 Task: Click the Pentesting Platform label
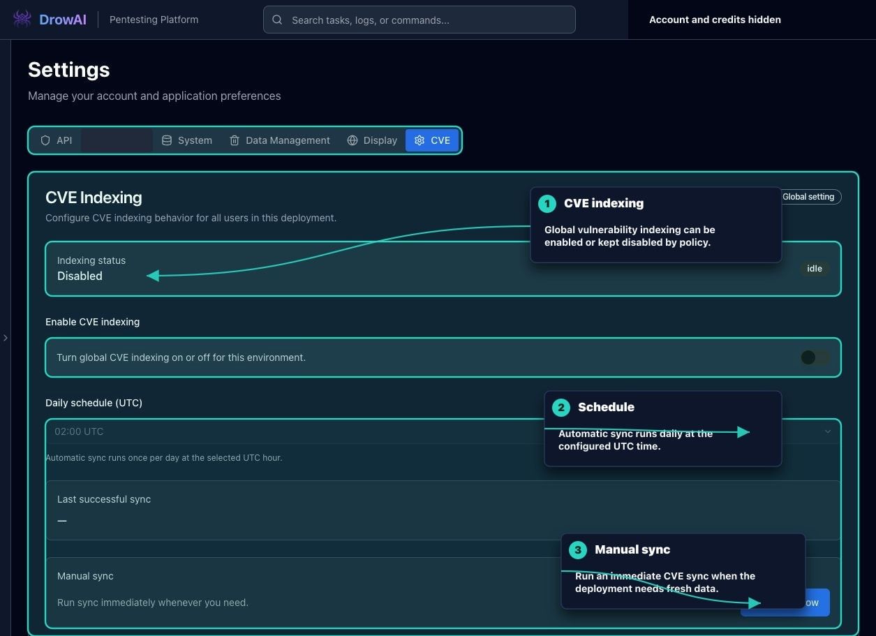coord(154,20)
